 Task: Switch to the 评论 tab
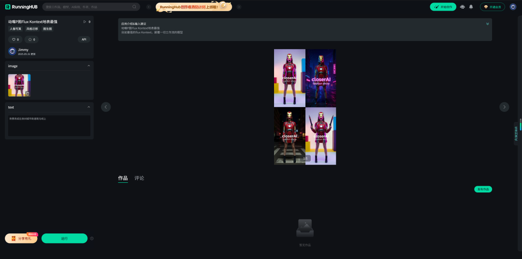tap(139, 178)
